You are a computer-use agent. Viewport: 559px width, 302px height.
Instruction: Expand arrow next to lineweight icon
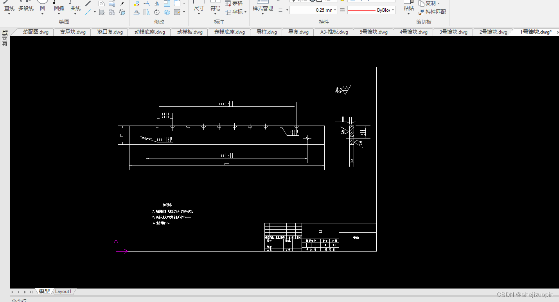(287, 10)
